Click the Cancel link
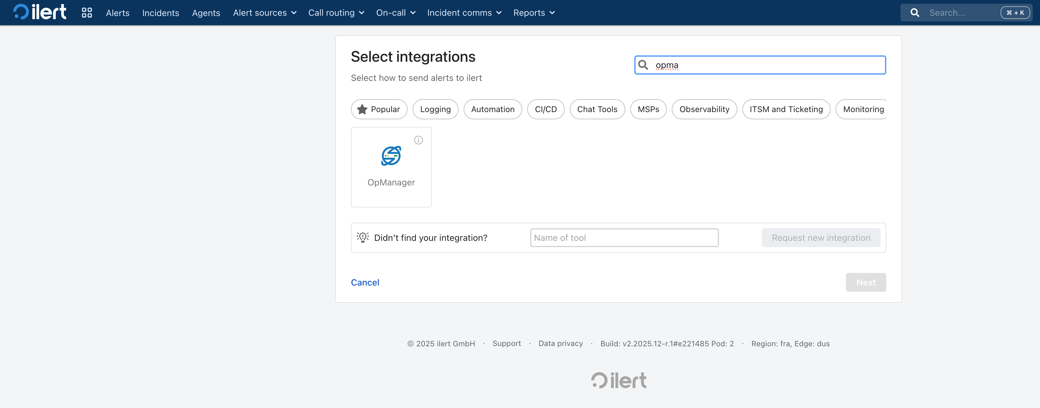Screen dimensions: 1040x408 [364, 282]
